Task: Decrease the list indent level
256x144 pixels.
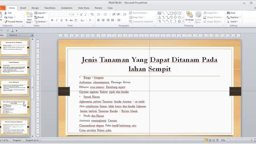Action: pos(114,14)
